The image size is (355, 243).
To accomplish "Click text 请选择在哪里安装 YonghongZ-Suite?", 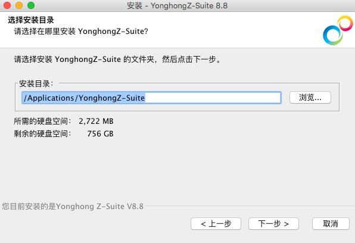I will pos(81,31).
